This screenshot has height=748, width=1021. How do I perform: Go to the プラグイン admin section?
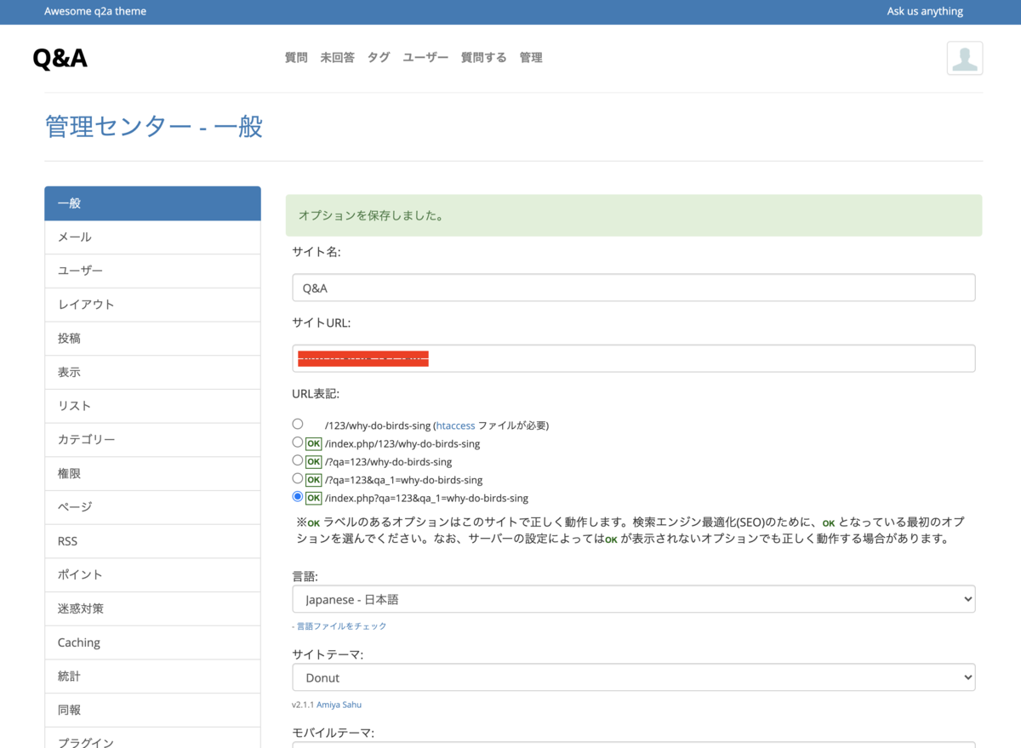click(152, 739)
